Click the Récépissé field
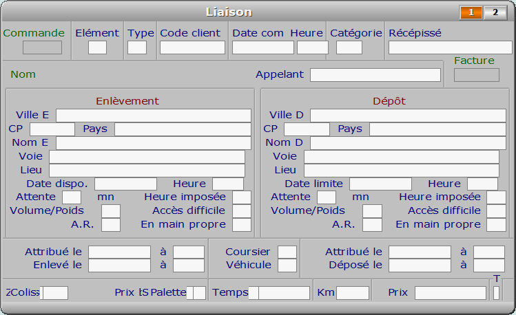 [x=450, y=47]
